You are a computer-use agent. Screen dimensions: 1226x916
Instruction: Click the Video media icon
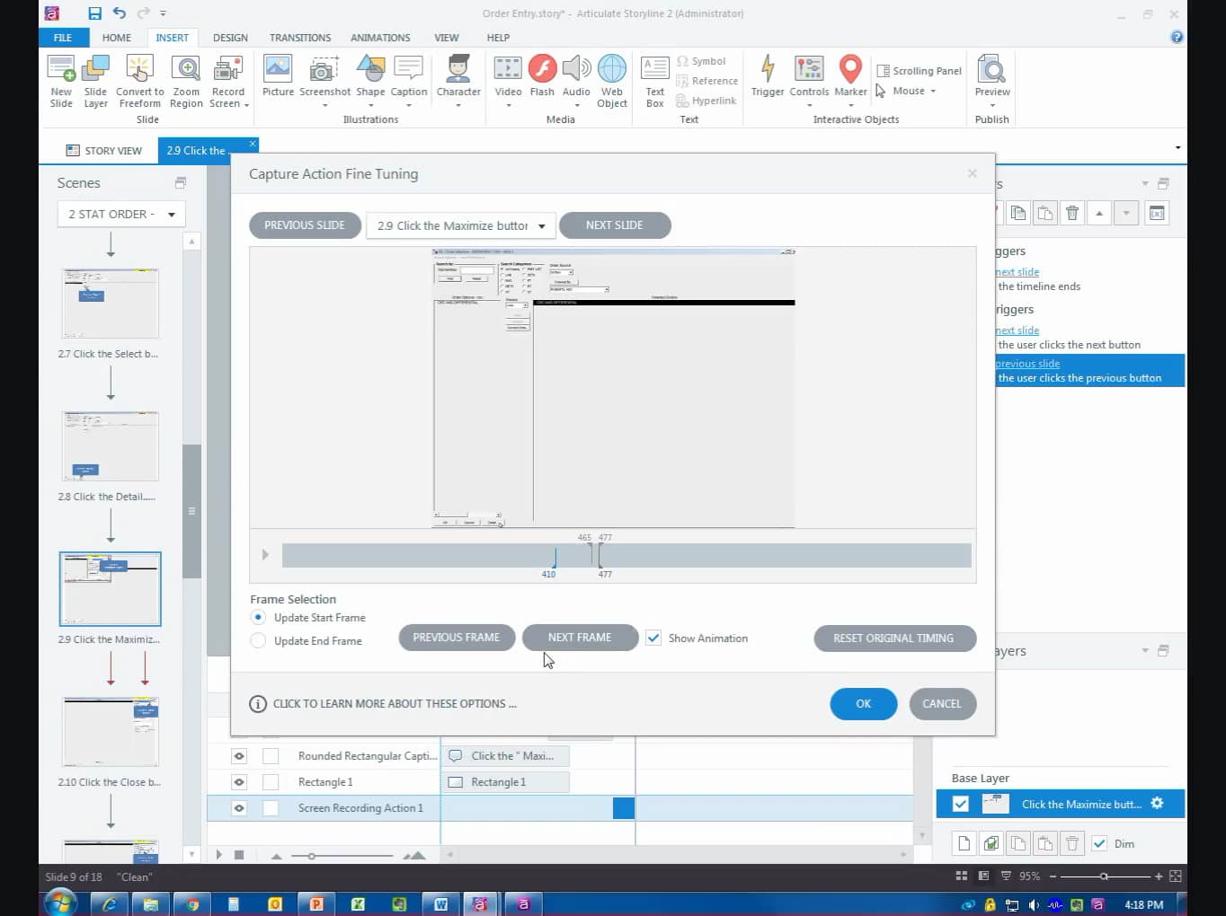pyautogui.click(x=508, y=69)
